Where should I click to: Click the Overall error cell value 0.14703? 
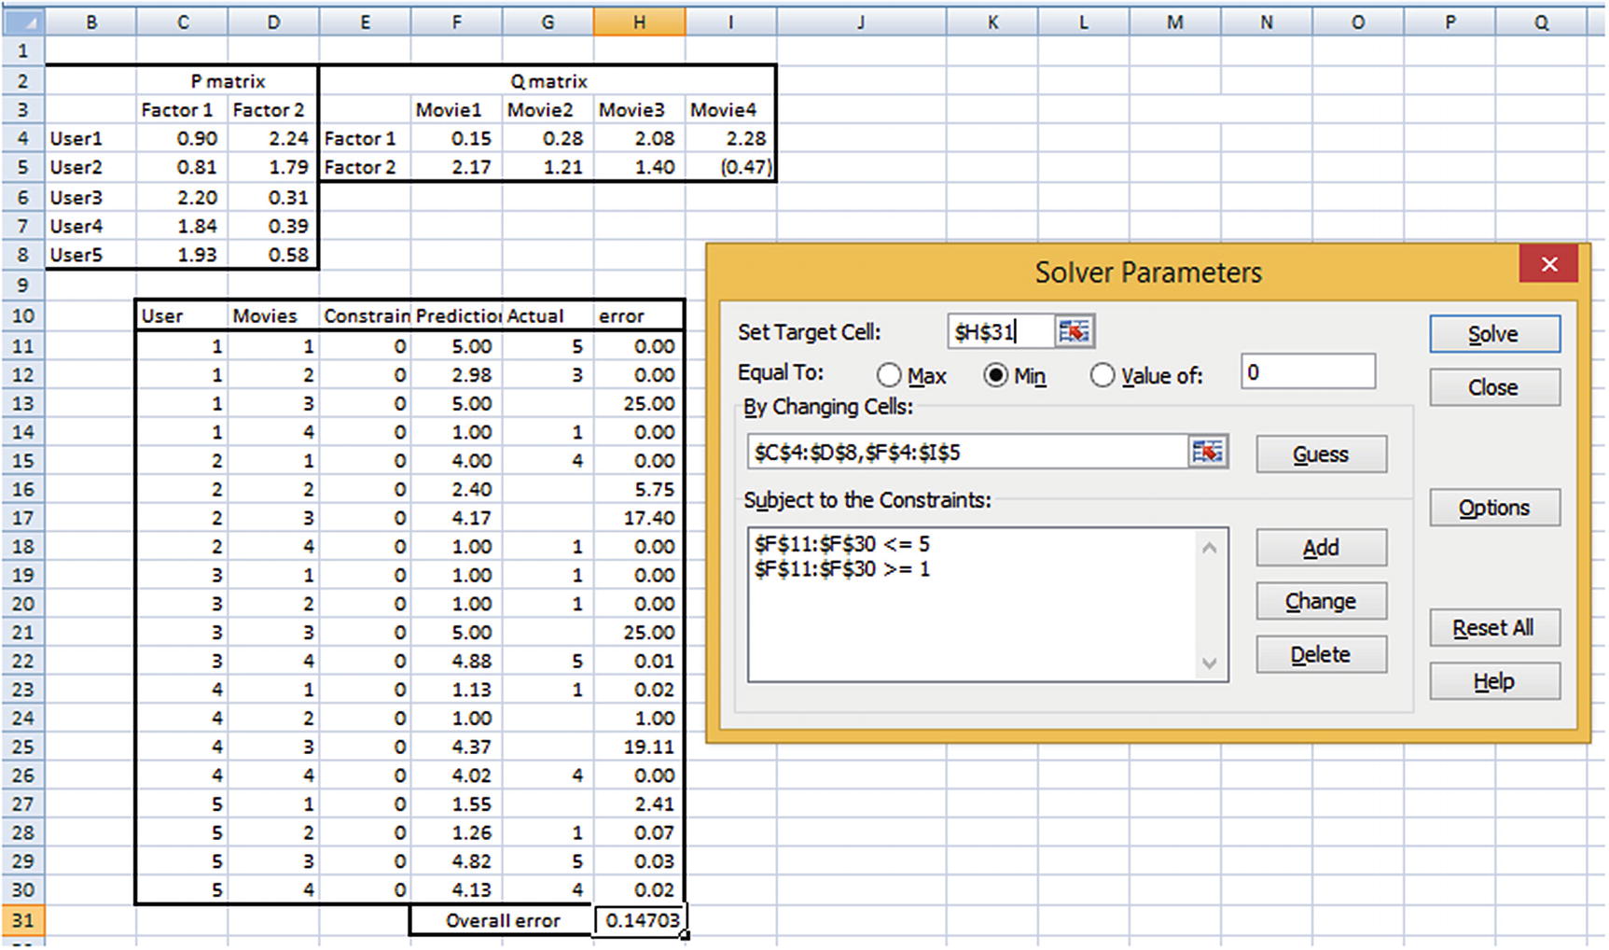[x=641, y=920]
